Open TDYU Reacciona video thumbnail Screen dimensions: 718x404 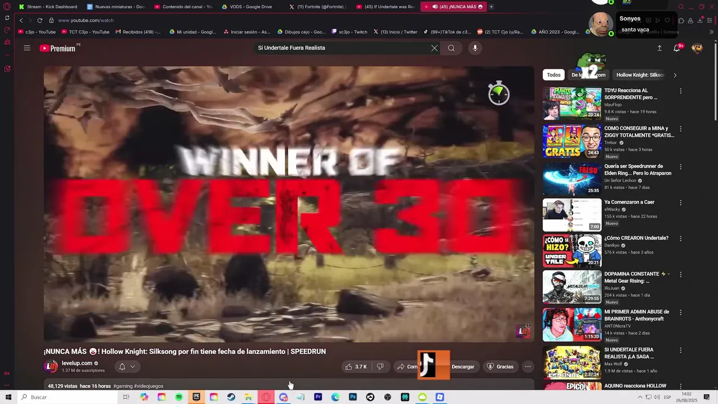572,103
